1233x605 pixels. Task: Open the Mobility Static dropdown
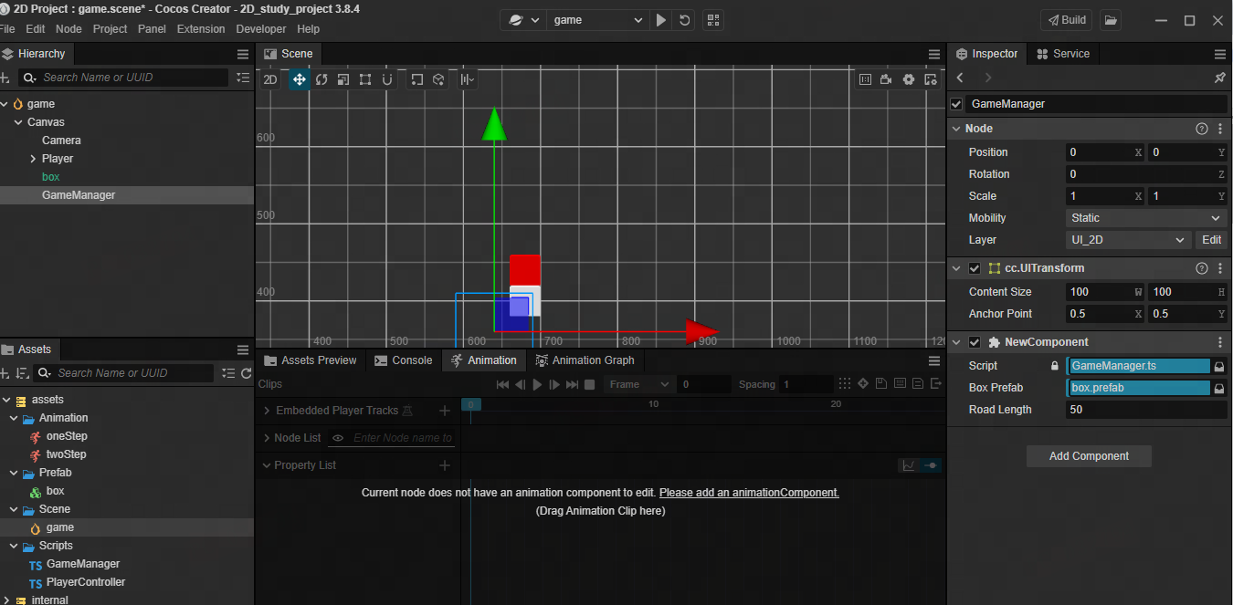pos(1146,218)
